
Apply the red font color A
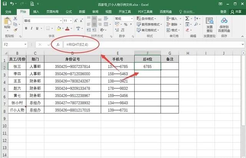coord(67,28)
